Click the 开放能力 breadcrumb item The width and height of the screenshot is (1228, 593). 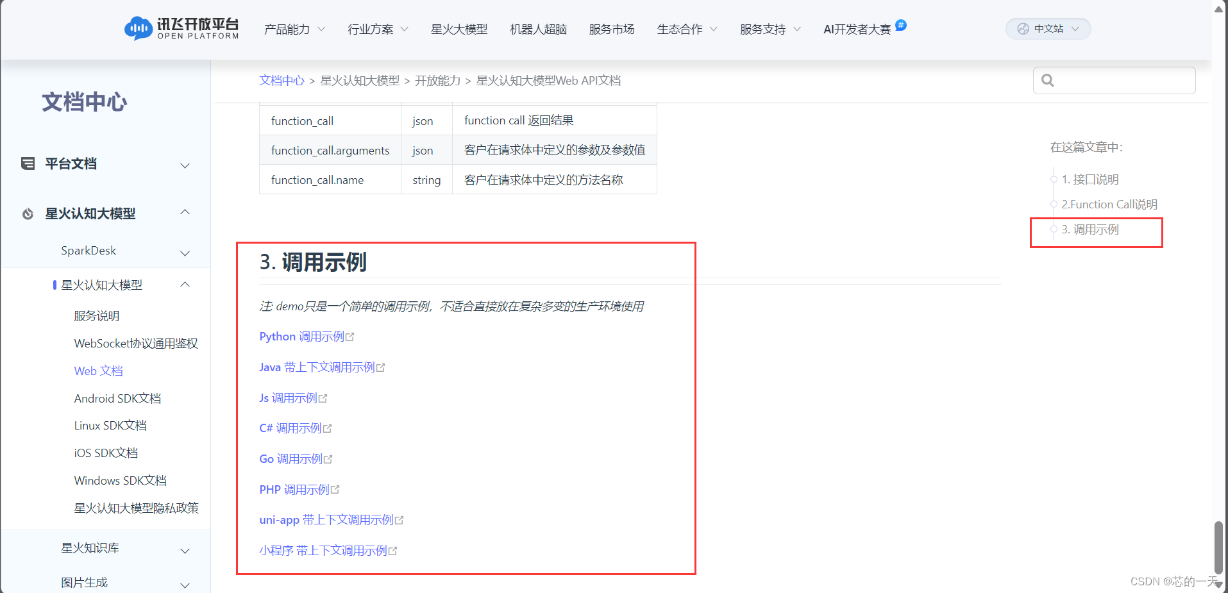[x=438, y=81]
